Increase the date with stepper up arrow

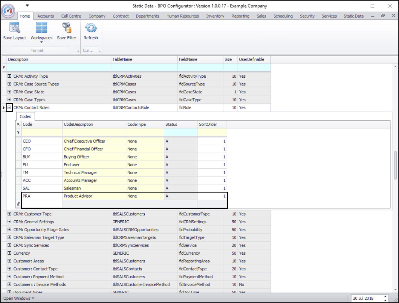click(385, 296)
